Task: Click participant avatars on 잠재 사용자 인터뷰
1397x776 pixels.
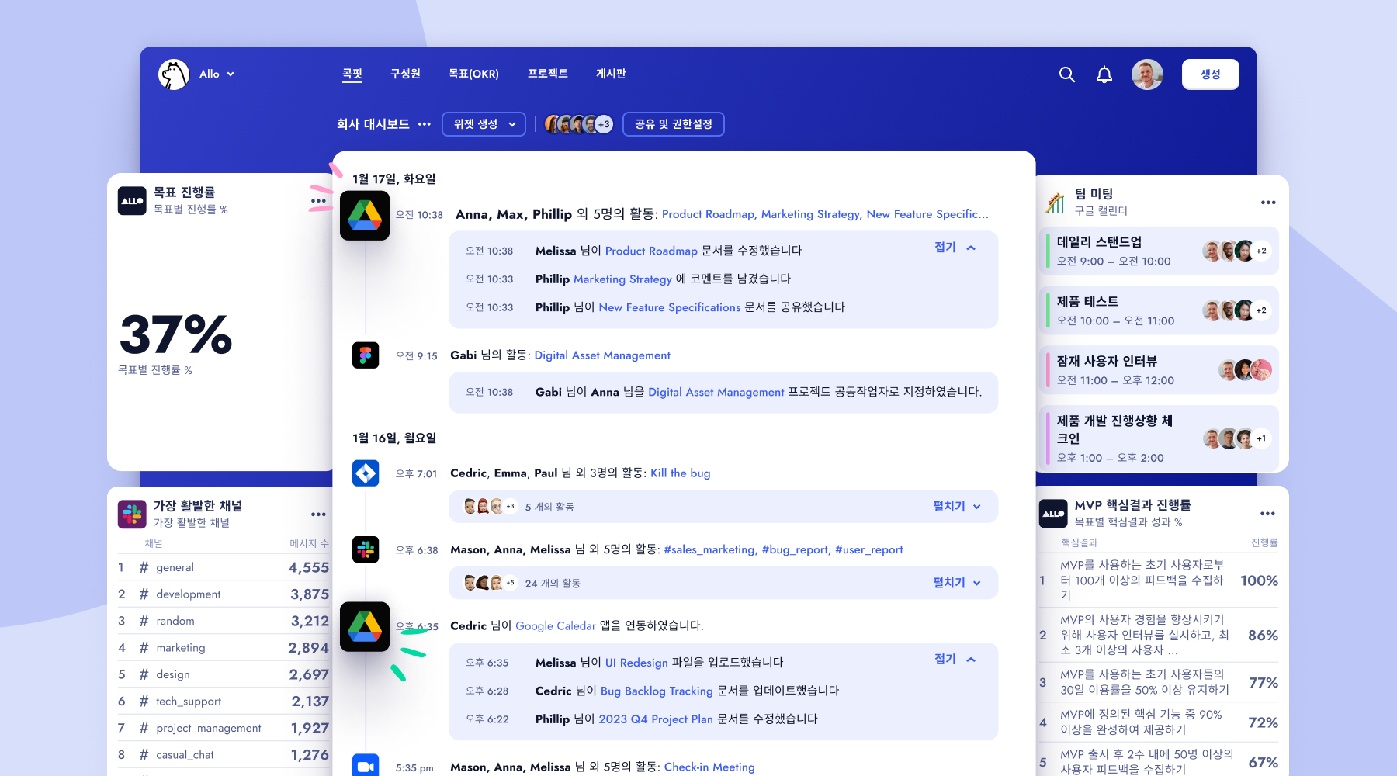Action: pyautogui.click(x=1245, y=370)
